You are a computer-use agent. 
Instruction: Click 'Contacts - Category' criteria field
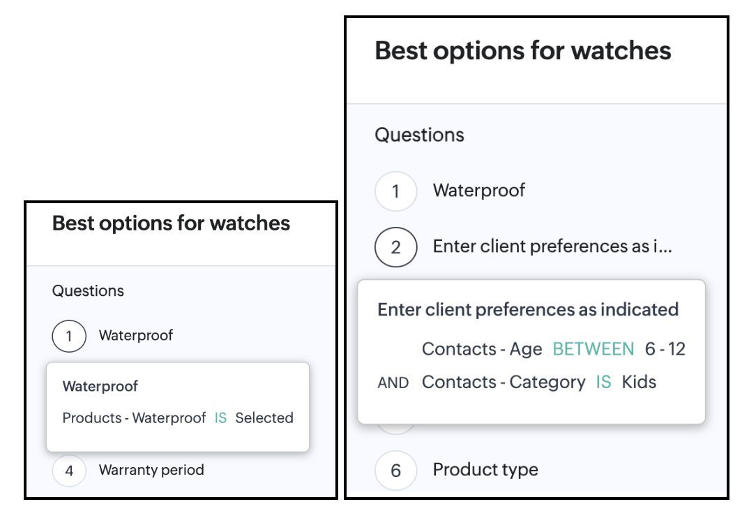504,383
